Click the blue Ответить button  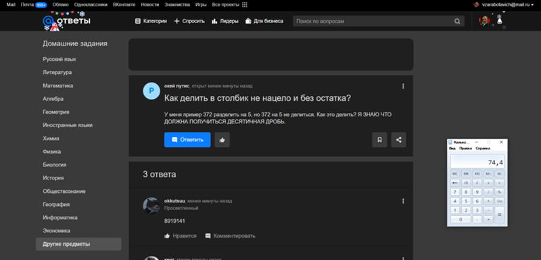click(187, 140)
